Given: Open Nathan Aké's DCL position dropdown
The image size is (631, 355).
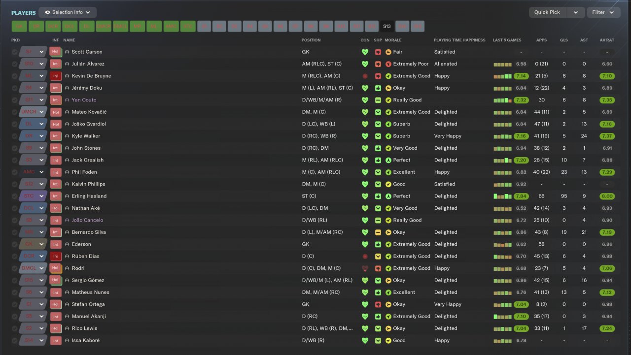Looking at the screenshot, I should tap(33, 208).
